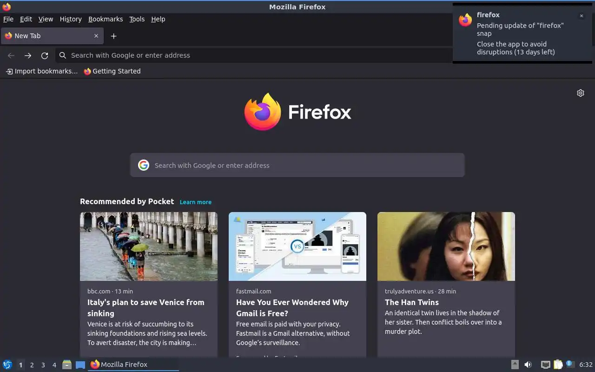Select the New Tab tab
The height and width of the screenshot is (372, 595).
point(52,36)
